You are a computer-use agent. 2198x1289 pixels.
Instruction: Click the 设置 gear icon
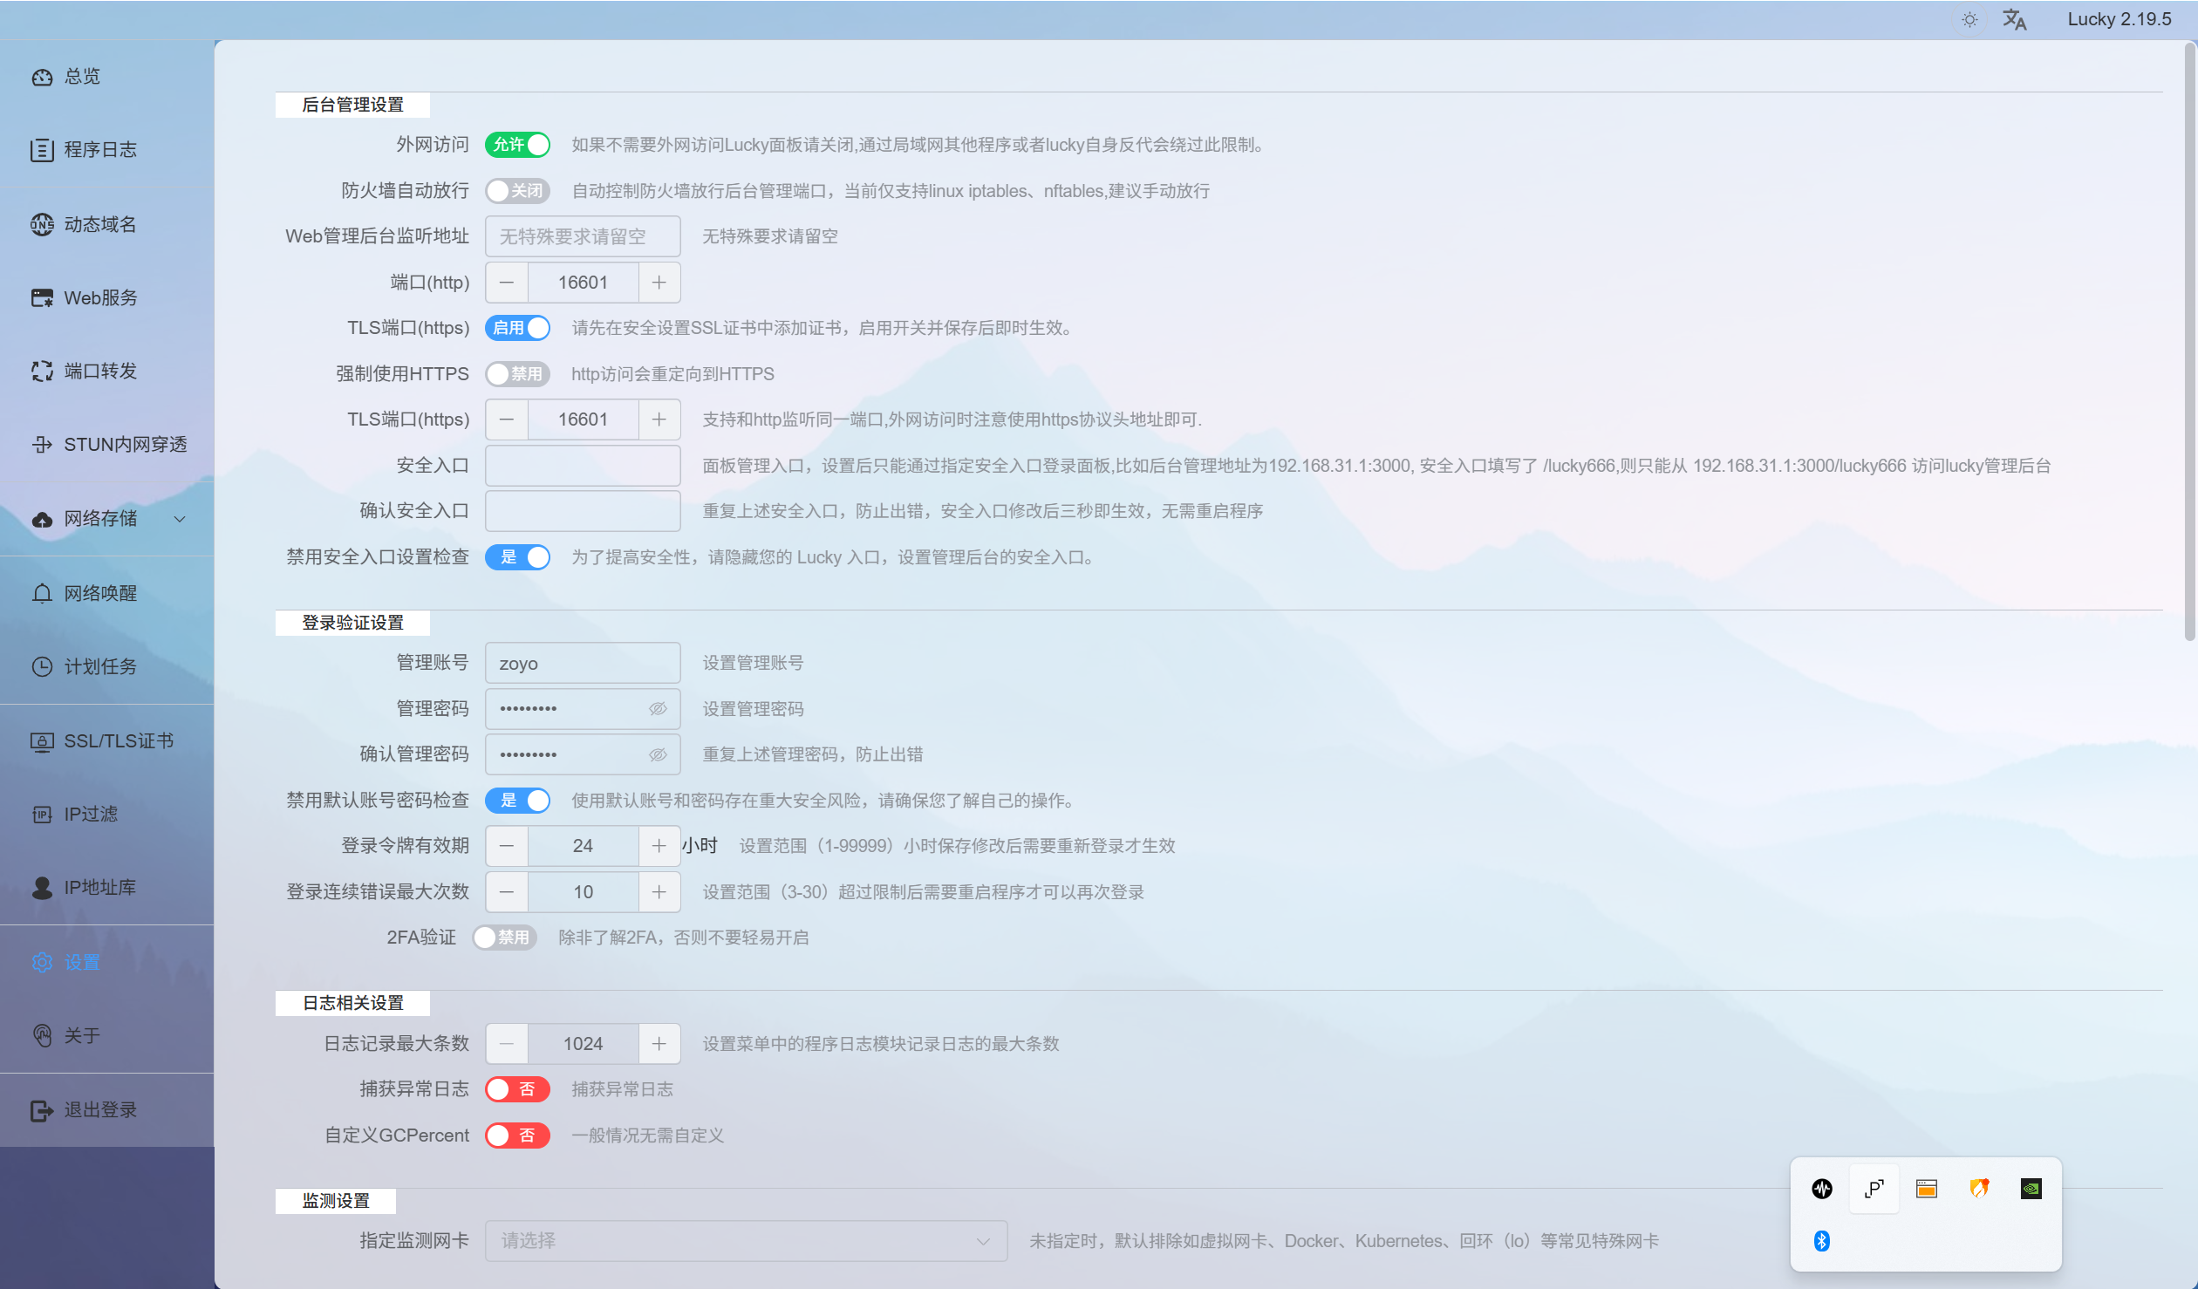pos(42,962)
